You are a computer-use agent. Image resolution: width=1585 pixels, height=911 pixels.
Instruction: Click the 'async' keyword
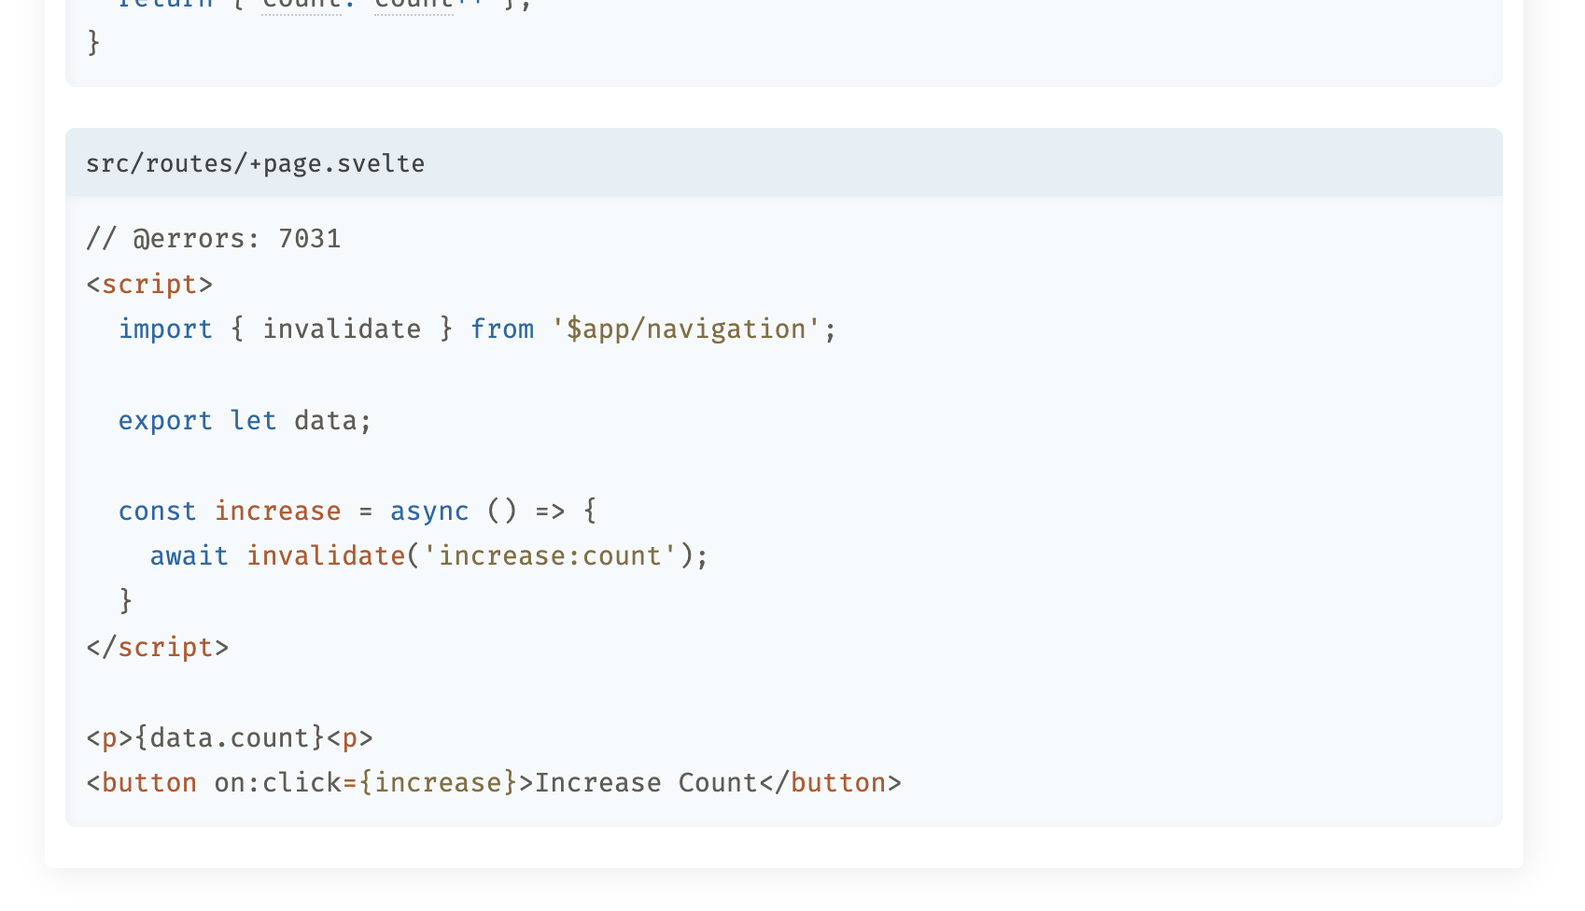pyautogui.click(x=429, y=512)
